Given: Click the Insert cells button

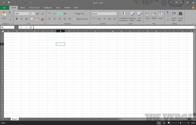Looking at the screenshot, I should 147,16.
